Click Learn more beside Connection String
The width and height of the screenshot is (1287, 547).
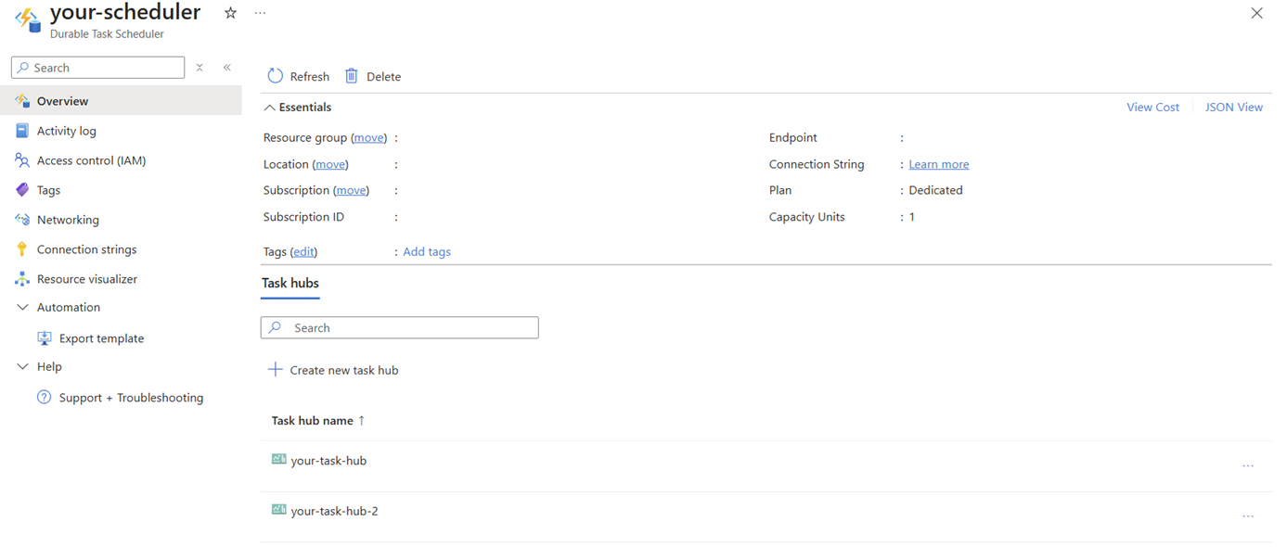(x=938, y=163)
